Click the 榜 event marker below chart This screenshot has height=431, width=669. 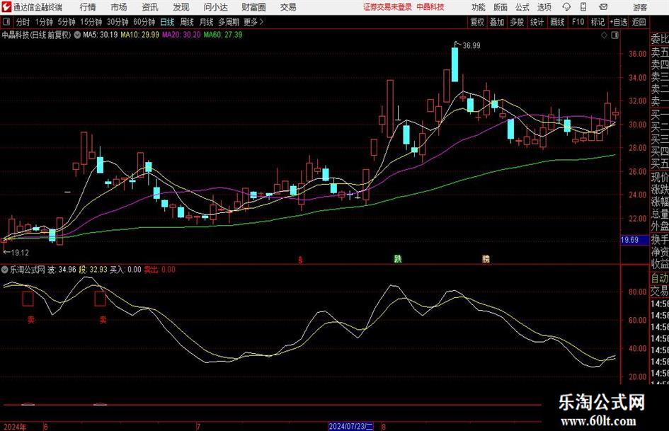point(486,258)
